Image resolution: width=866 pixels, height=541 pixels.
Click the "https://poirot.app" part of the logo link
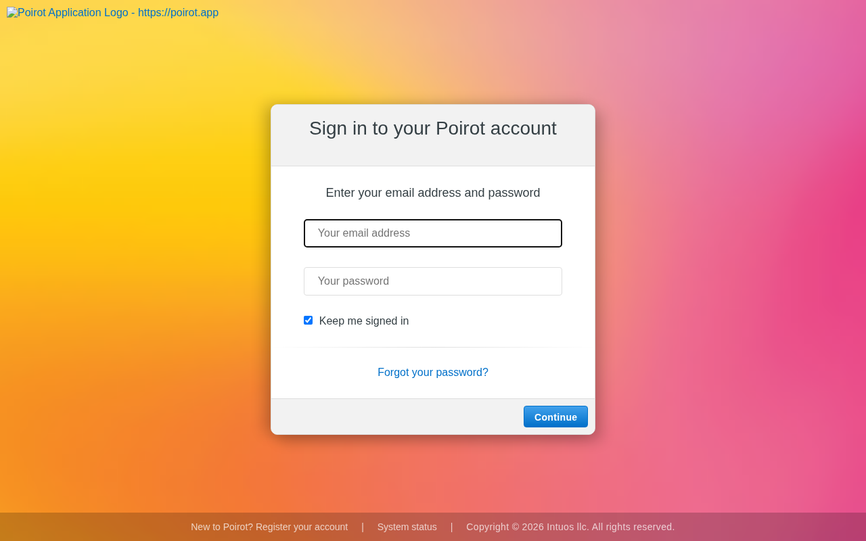point(178,13)
